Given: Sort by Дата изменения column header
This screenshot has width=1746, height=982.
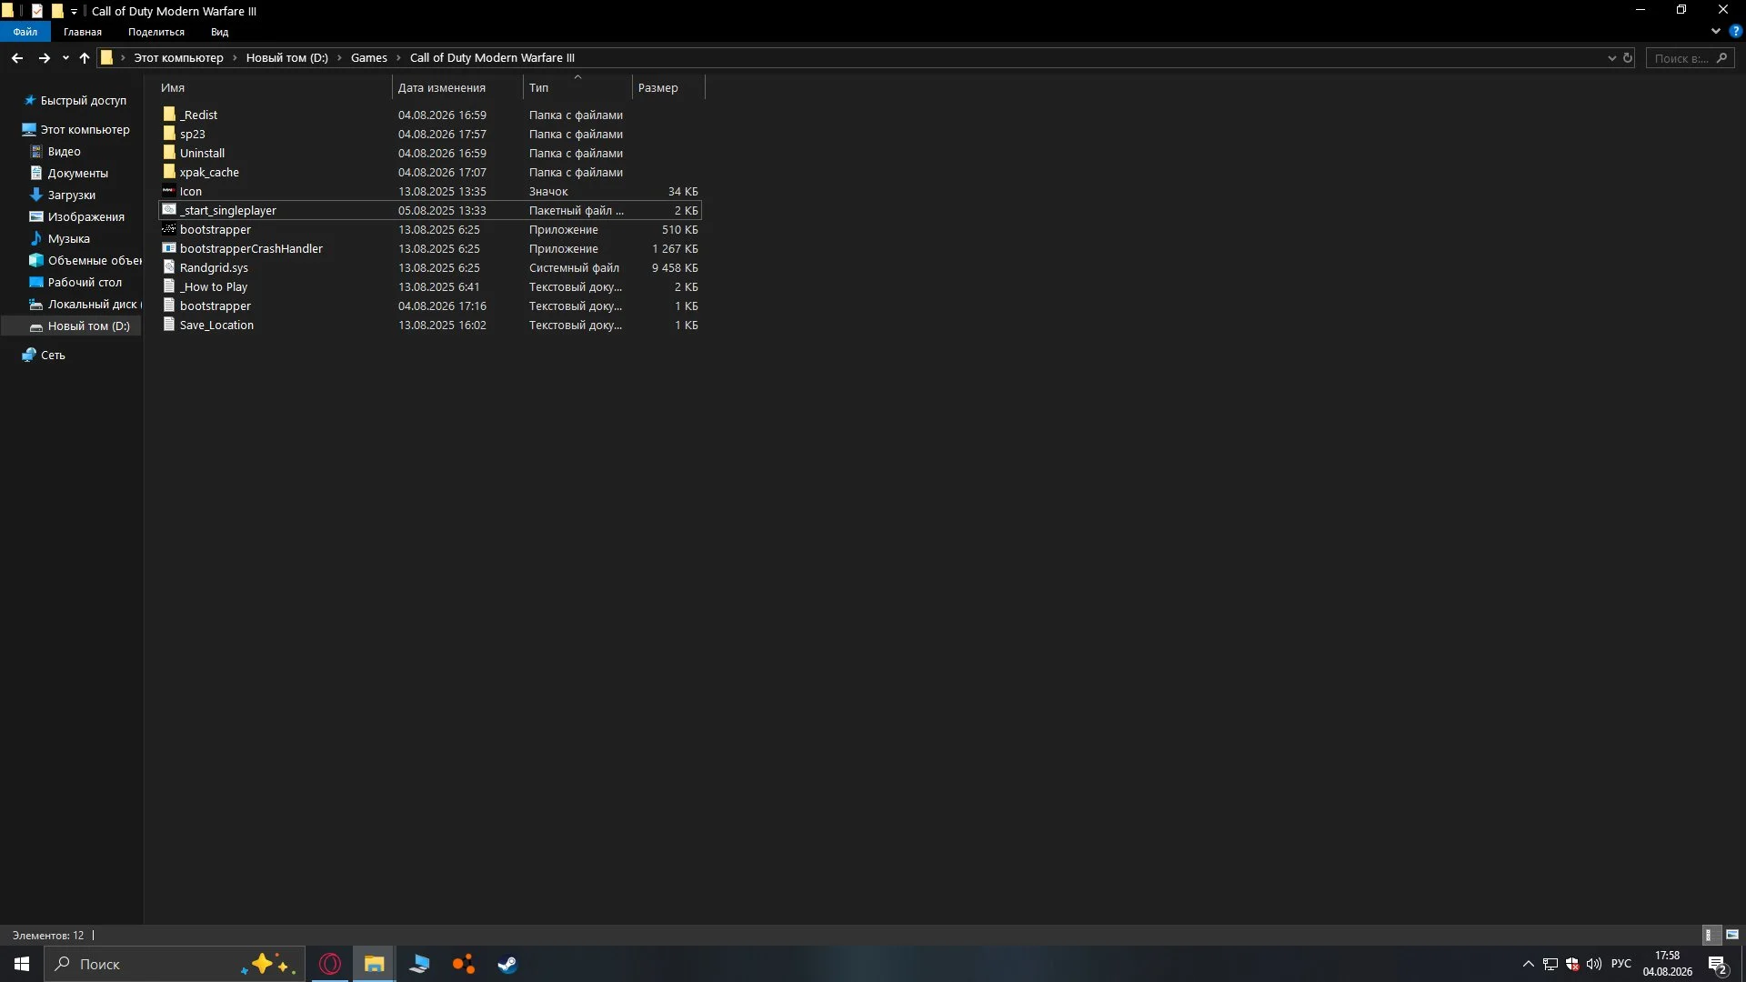Looking at the screenshot, I should pos(457,87).
